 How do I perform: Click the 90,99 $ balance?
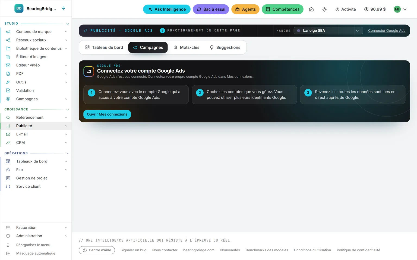375,9
